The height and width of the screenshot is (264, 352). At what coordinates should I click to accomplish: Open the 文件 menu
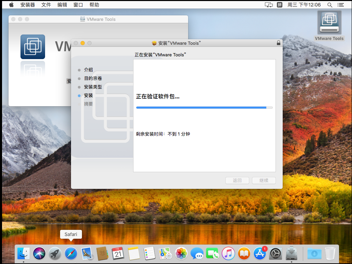[x=46, y=5]
